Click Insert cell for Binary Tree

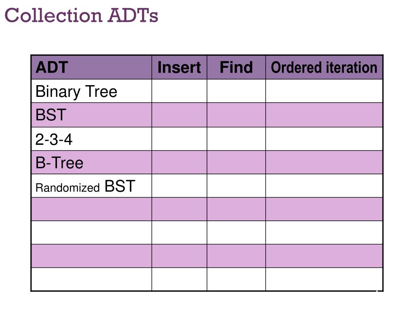pyautogui.click(x=179, y=91)
